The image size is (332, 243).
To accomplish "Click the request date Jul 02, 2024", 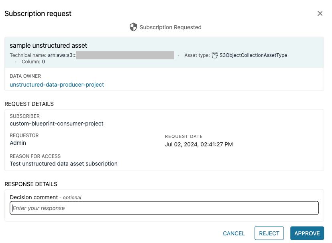I will (199, 144).
